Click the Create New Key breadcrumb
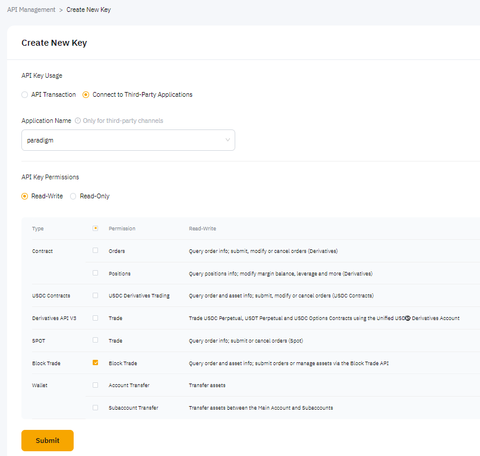The width and height of the screenshot is (480, 456). pos(89,9)
